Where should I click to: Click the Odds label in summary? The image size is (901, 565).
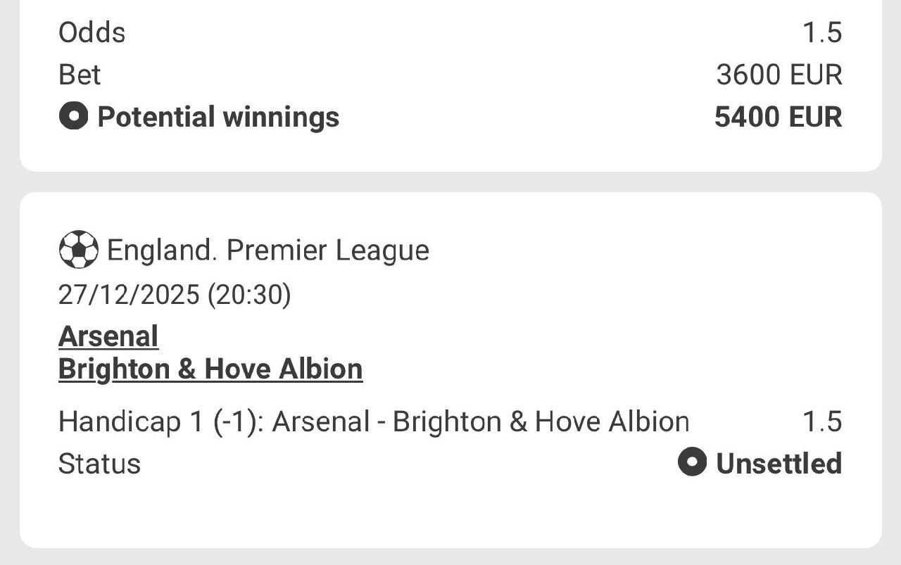(x=92, y=32)
